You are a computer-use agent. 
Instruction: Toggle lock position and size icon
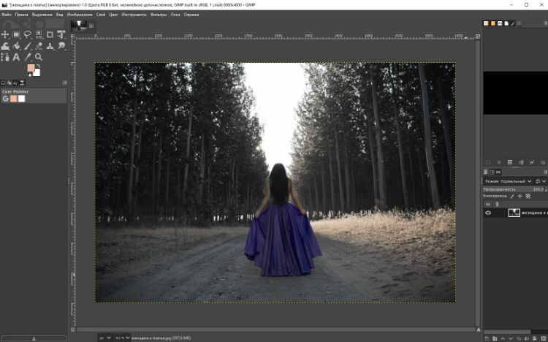click(x=520, y=196)
